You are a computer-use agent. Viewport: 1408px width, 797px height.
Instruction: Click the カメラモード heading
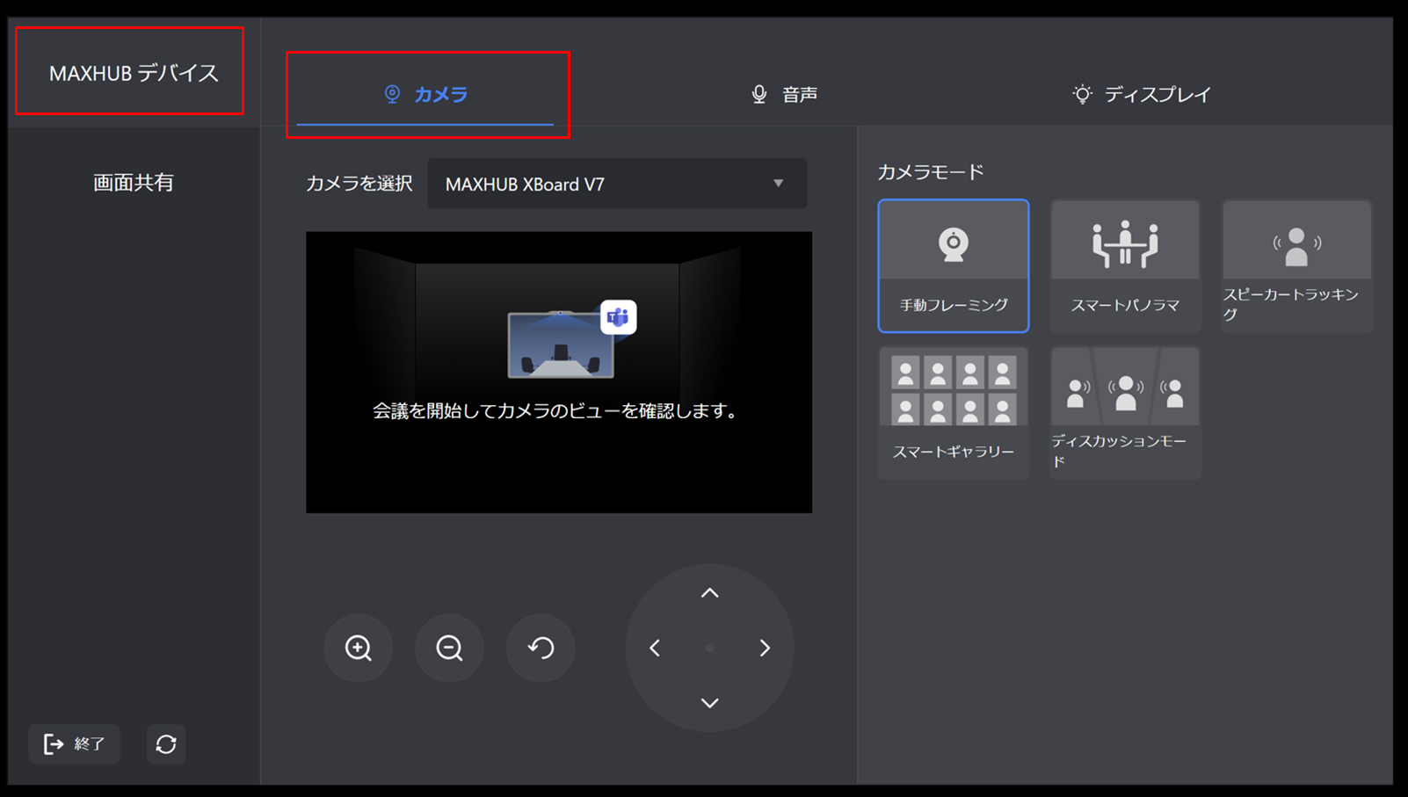point(931,172)
